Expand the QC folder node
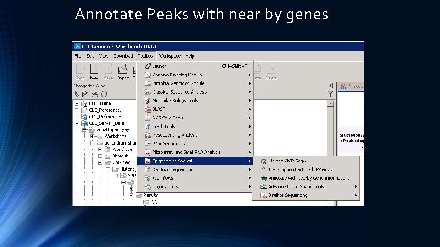 coord(139,202)
